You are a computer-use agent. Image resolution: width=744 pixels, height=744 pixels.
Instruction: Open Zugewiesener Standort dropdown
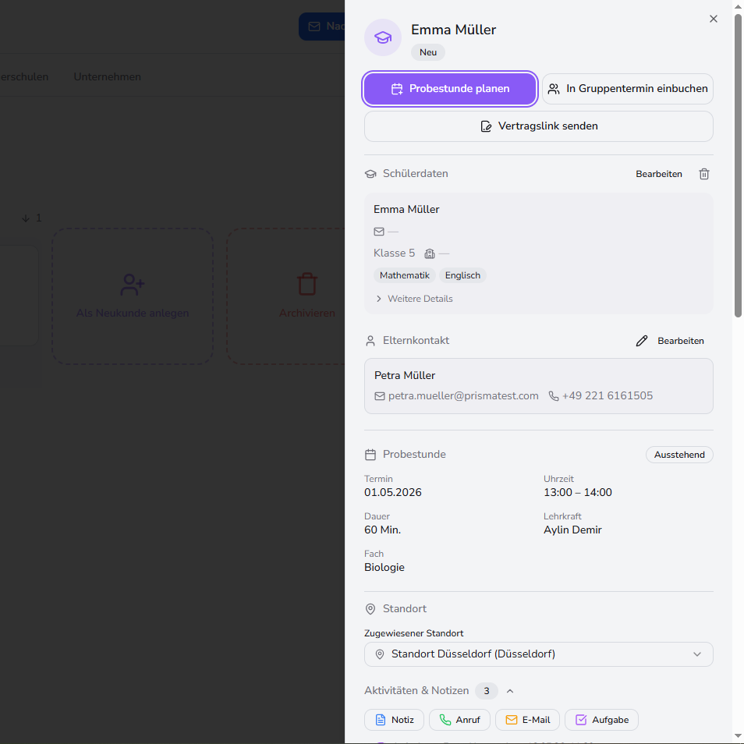tap(539, 654)
